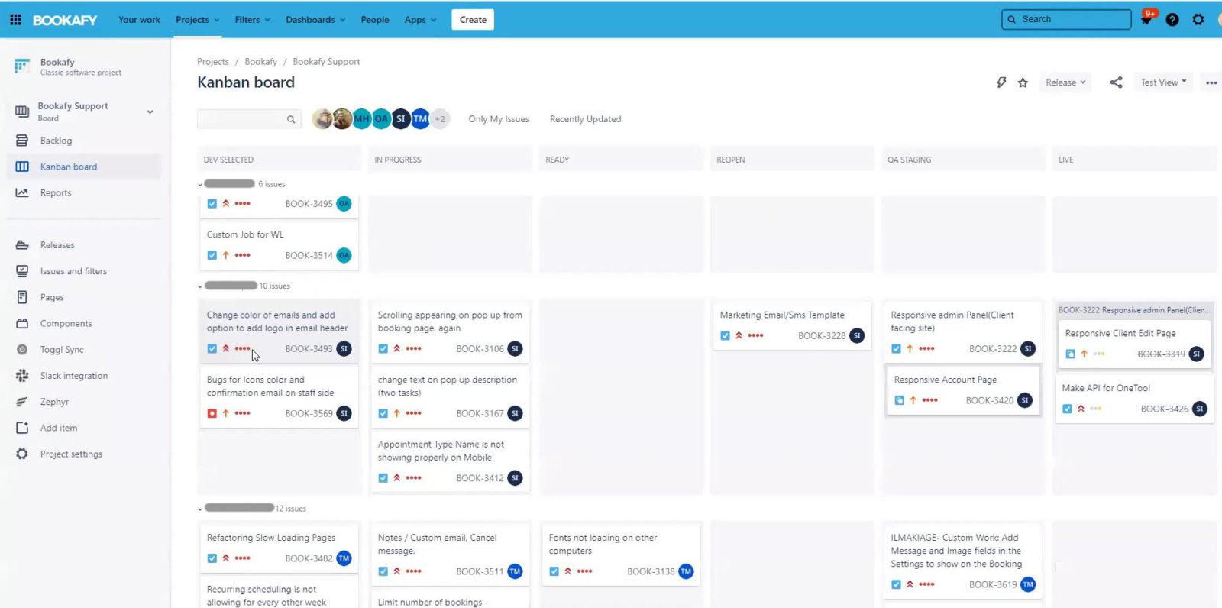Star this board as favorite
1222x608 pixels.
[x=1023, y=82]
